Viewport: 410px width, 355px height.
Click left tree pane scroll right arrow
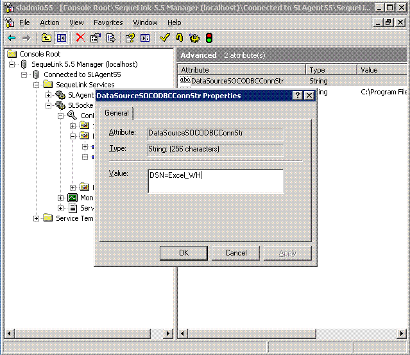(x=168, y=334)
